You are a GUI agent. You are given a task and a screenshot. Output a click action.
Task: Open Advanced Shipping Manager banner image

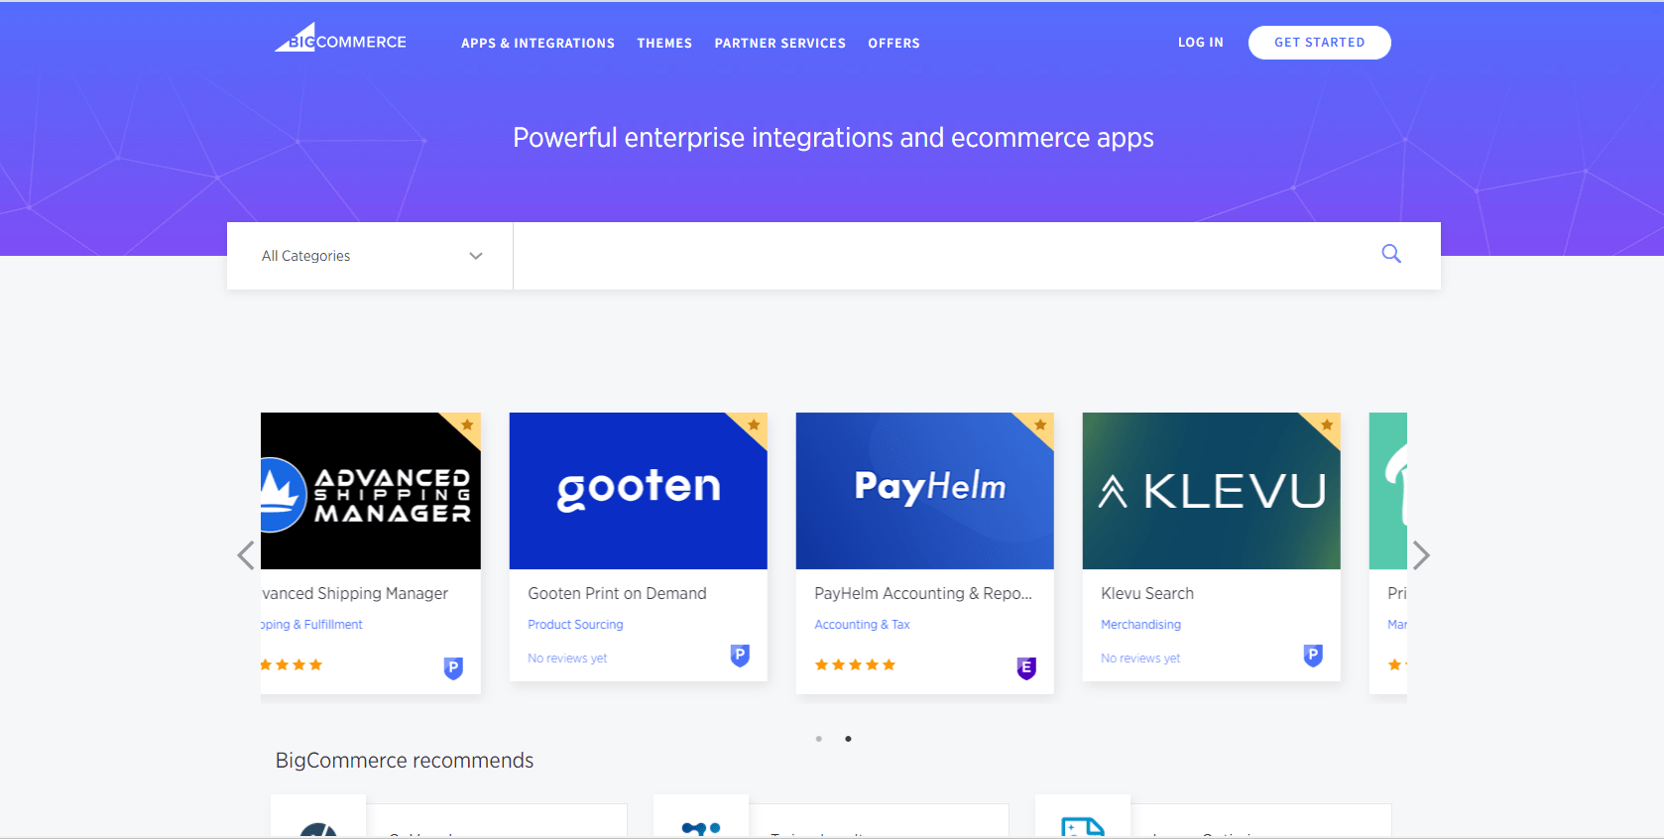pyautogui.click(x=371, y=491)
